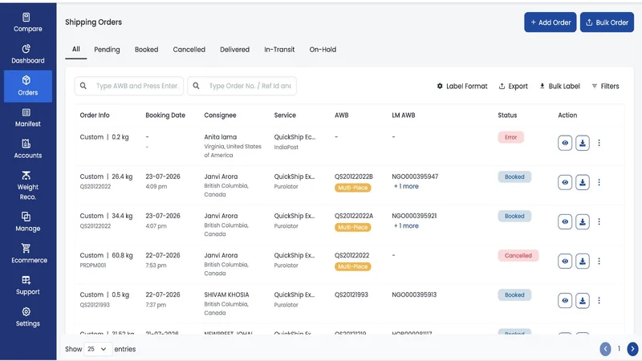Image resolution: width=642 pixels, height=361 pixels.
Task: Click the Order Info column header
Action: point(95,116)
